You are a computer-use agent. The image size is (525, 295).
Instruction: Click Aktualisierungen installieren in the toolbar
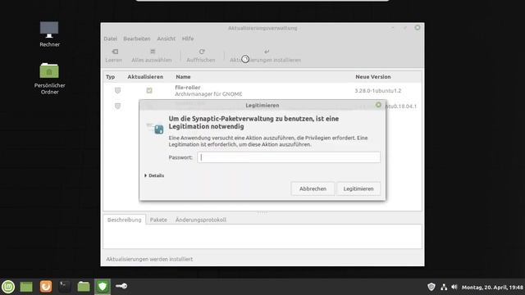pyautogui.click(x=265, y=56)
